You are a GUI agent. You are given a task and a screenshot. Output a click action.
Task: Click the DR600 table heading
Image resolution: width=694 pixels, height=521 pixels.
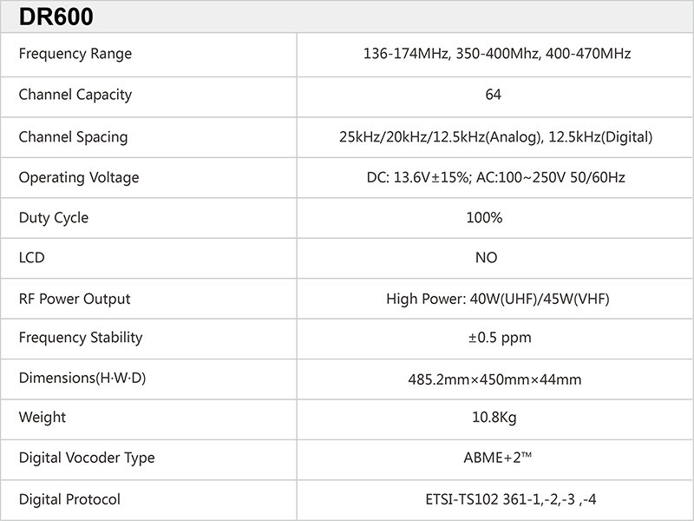click(56, 17)
